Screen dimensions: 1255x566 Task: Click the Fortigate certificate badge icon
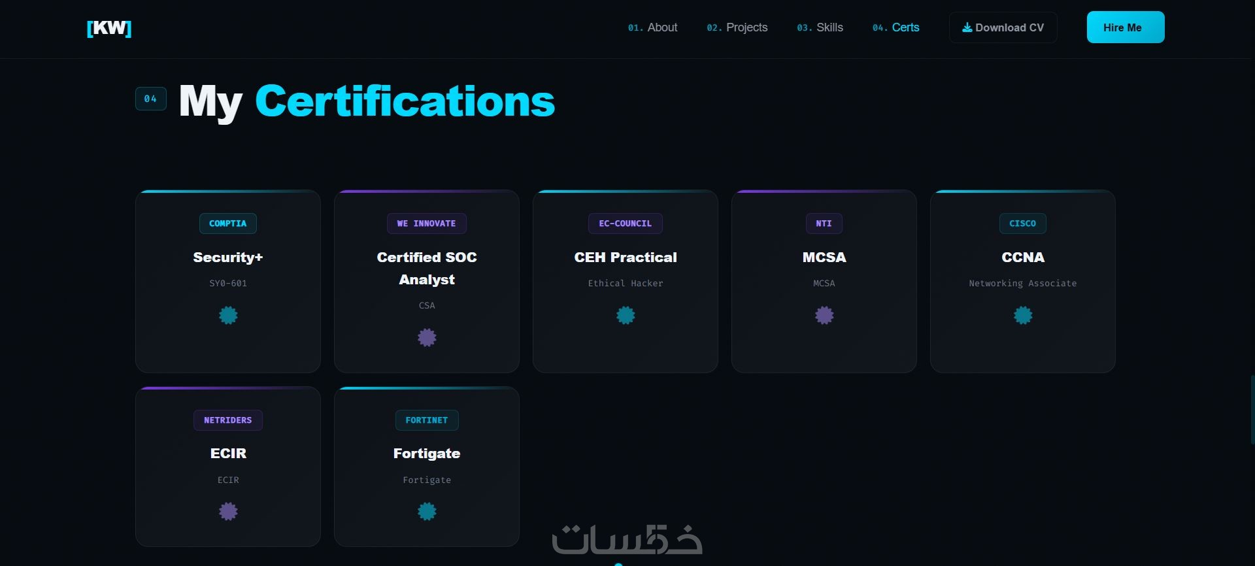[427, 512]
